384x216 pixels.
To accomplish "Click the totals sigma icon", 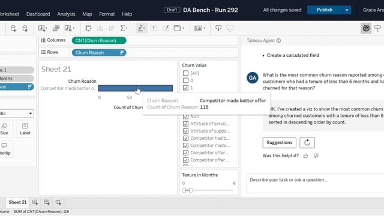I will (x=122, y=28).
